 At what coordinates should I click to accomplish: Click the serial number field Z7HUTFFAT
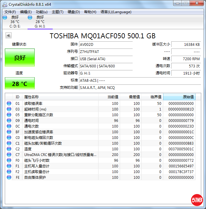click(x=105, y=52)
